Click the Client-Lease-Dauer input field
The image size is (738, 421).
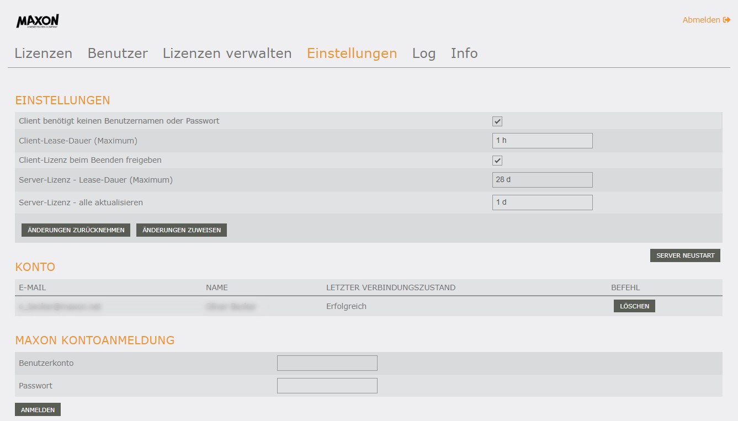click(542, 141)
